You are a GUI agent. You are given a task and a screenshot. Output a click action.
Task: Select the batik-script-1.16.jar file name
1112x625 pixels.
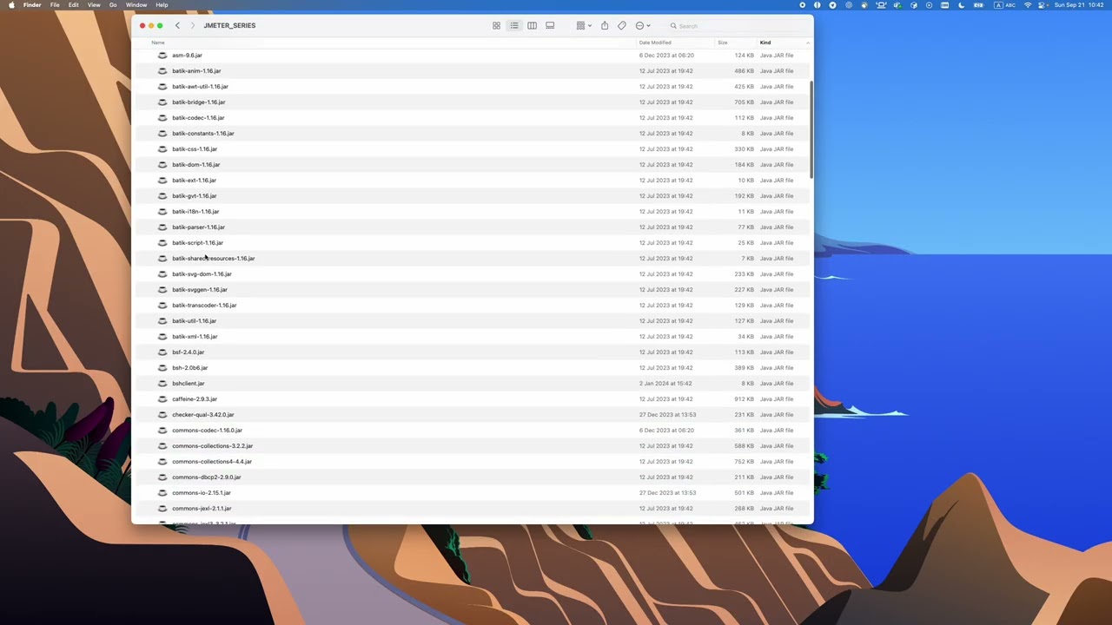[x=197, y=243]
